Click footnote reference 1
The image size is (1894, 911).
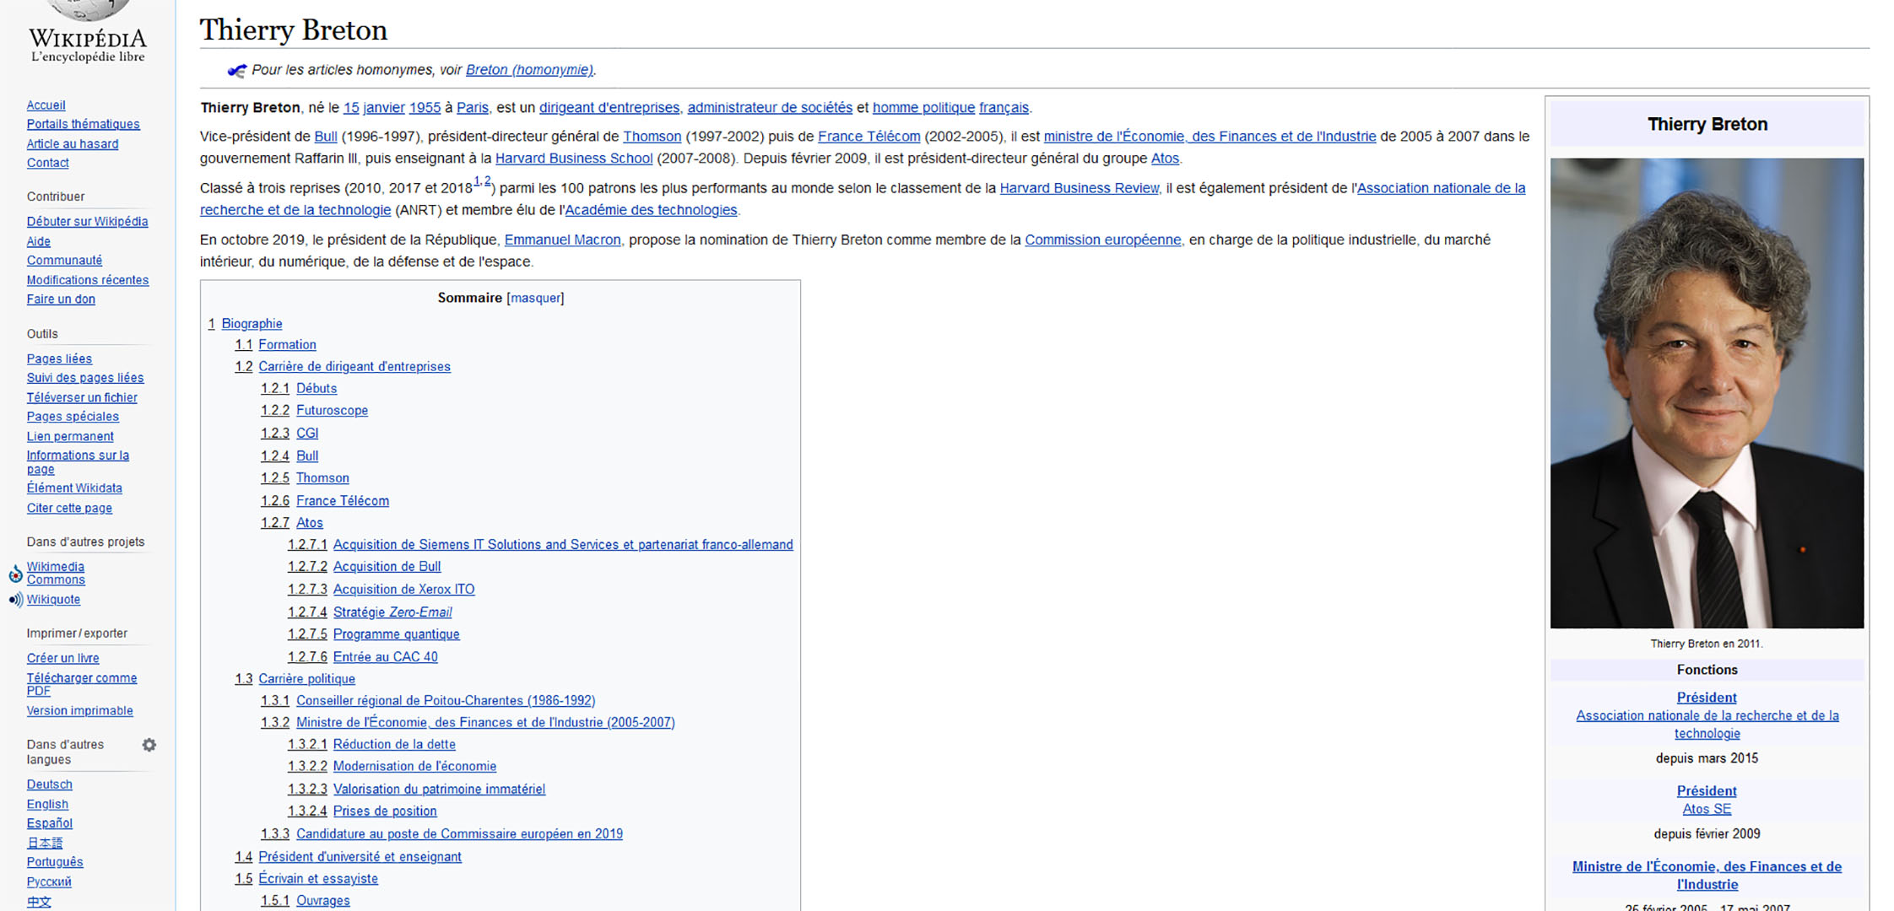[477, 181]
